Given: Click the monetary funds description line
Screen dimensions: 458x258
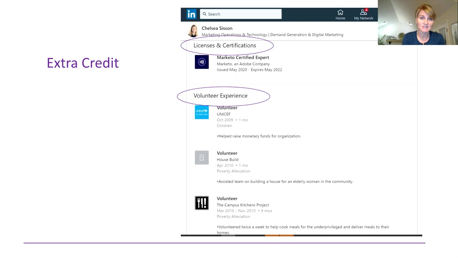Looking at the screenshot, I should pyautogui.click(x=259, y=136).
